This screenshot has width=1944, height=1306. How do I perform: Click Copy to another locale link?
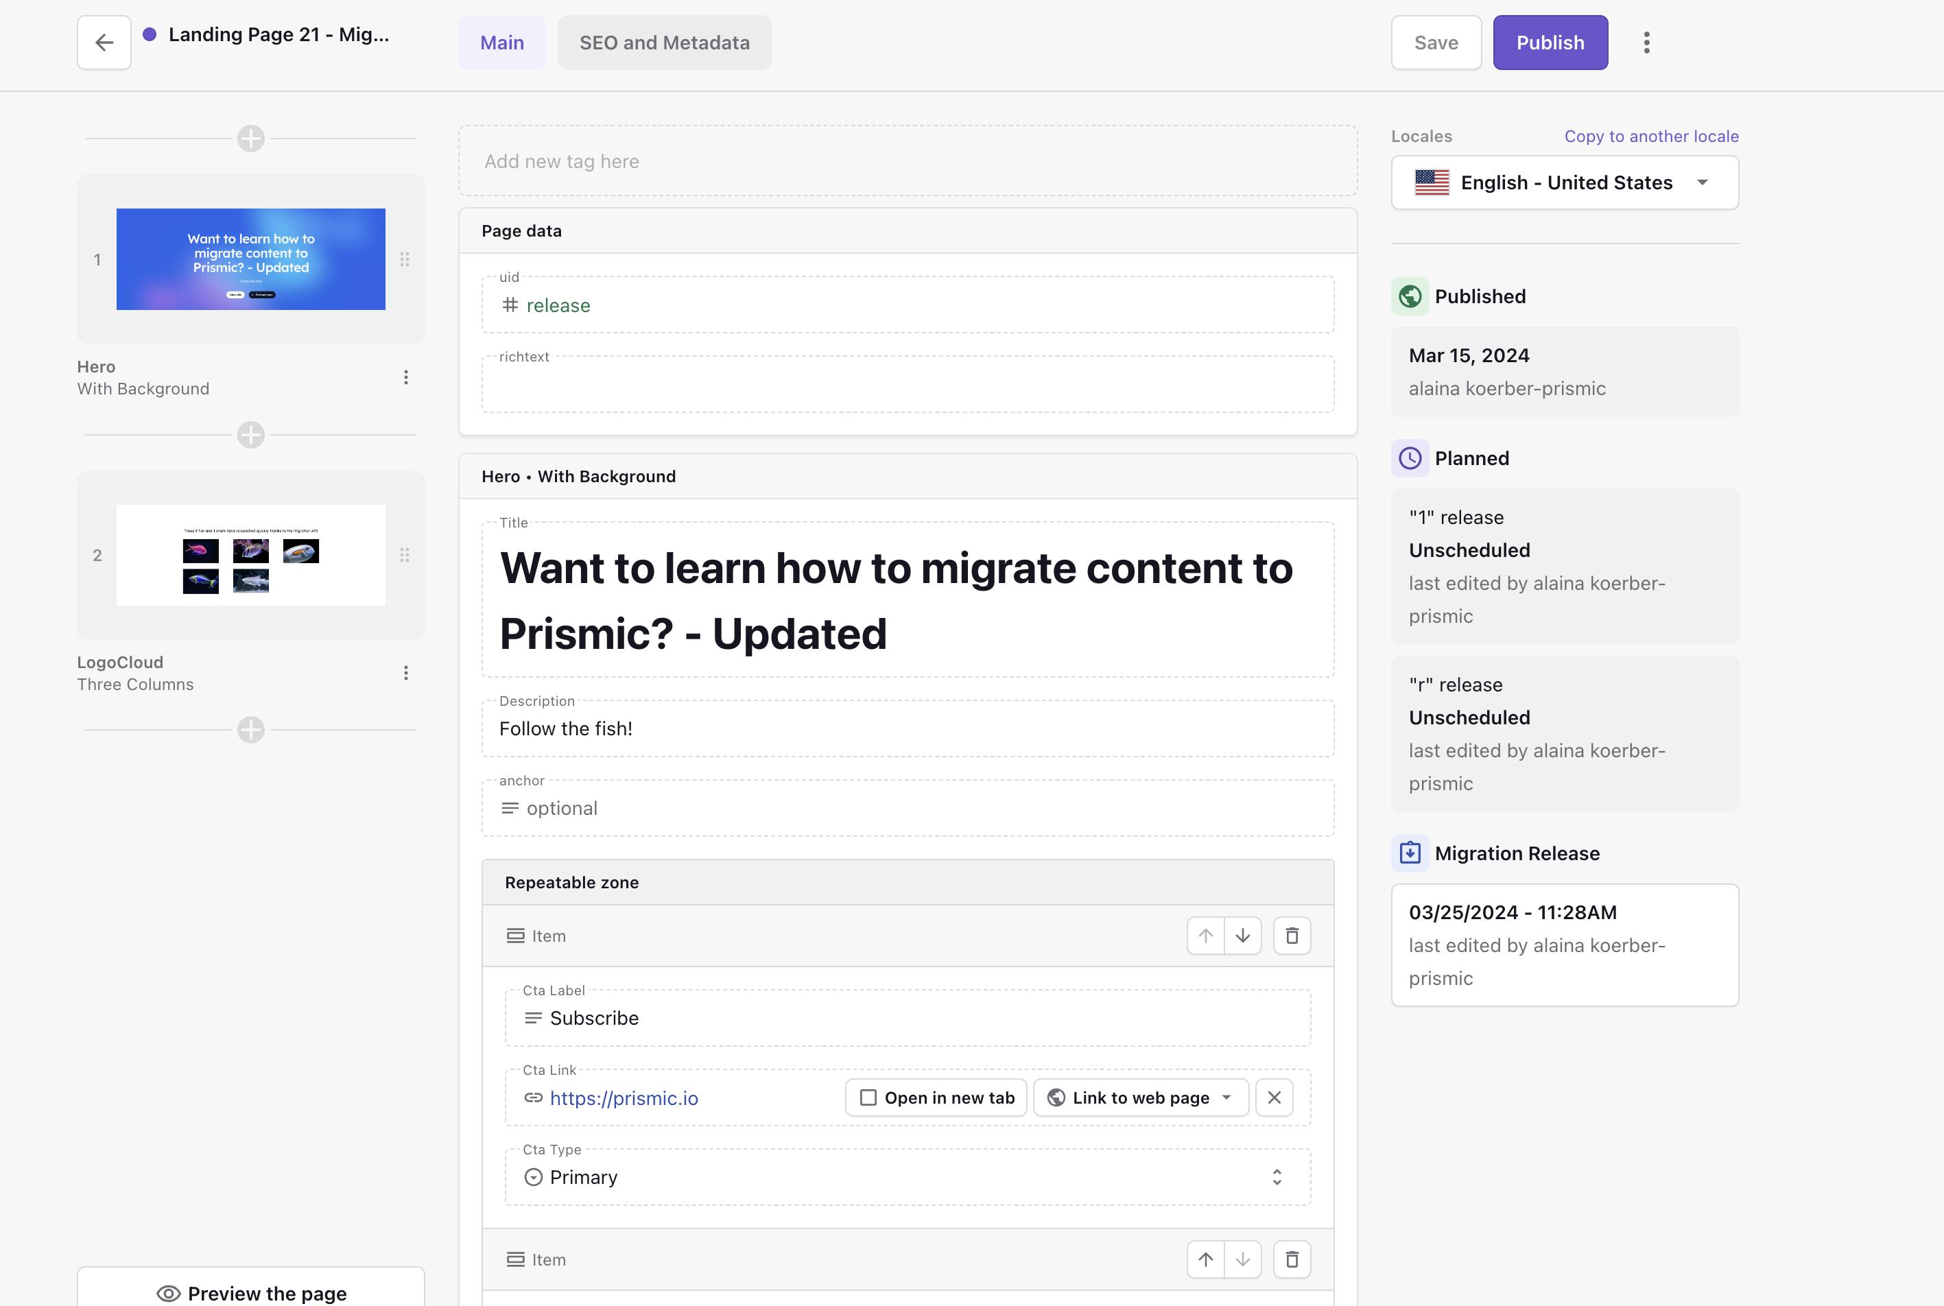1651,136
